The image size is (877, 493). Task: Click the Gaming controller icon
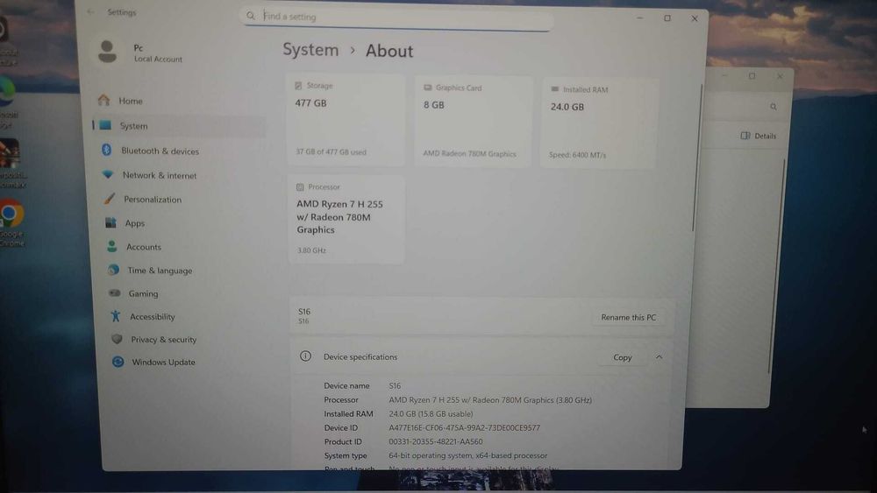115,293
